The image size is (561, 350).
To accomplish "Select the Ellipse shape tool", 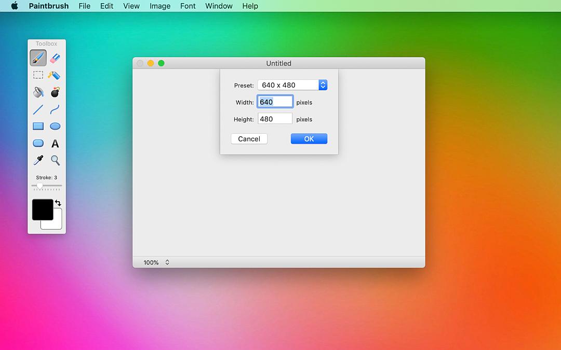I will [x=55, y=126].
